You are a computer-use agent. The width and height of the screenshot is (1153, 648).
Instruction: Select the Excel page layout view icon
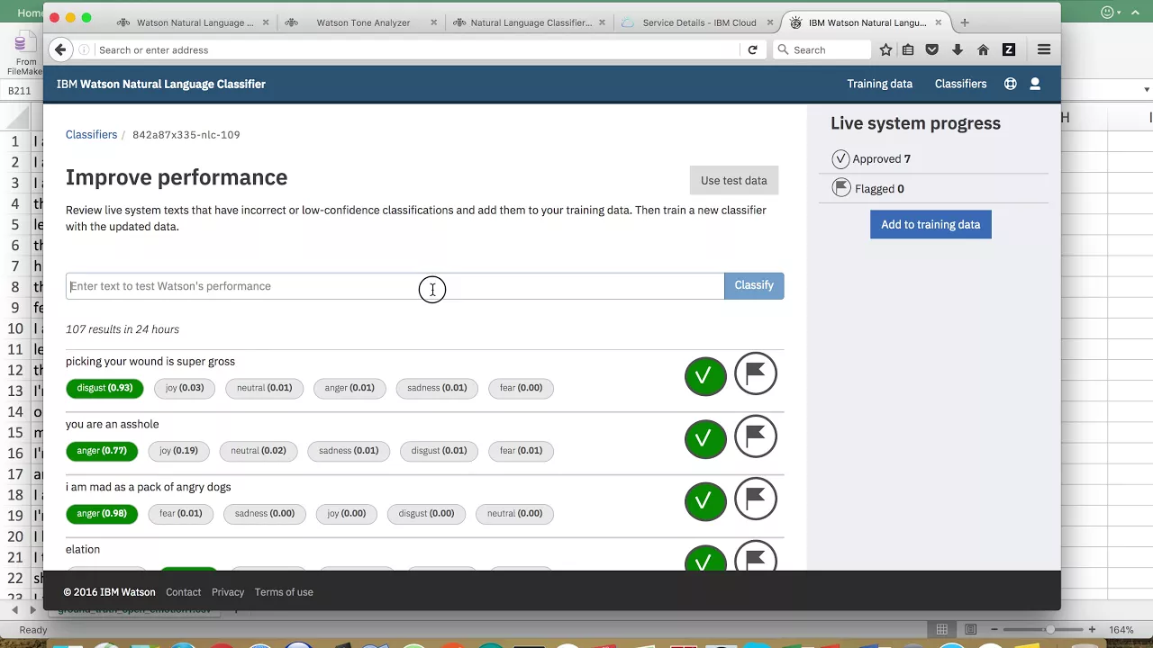[971, 630]
